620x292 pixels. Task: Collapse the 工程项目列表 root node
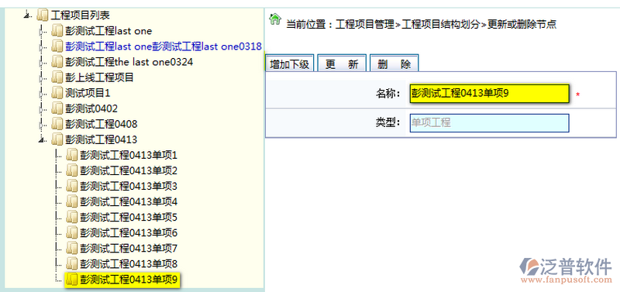tap(26, 15)
